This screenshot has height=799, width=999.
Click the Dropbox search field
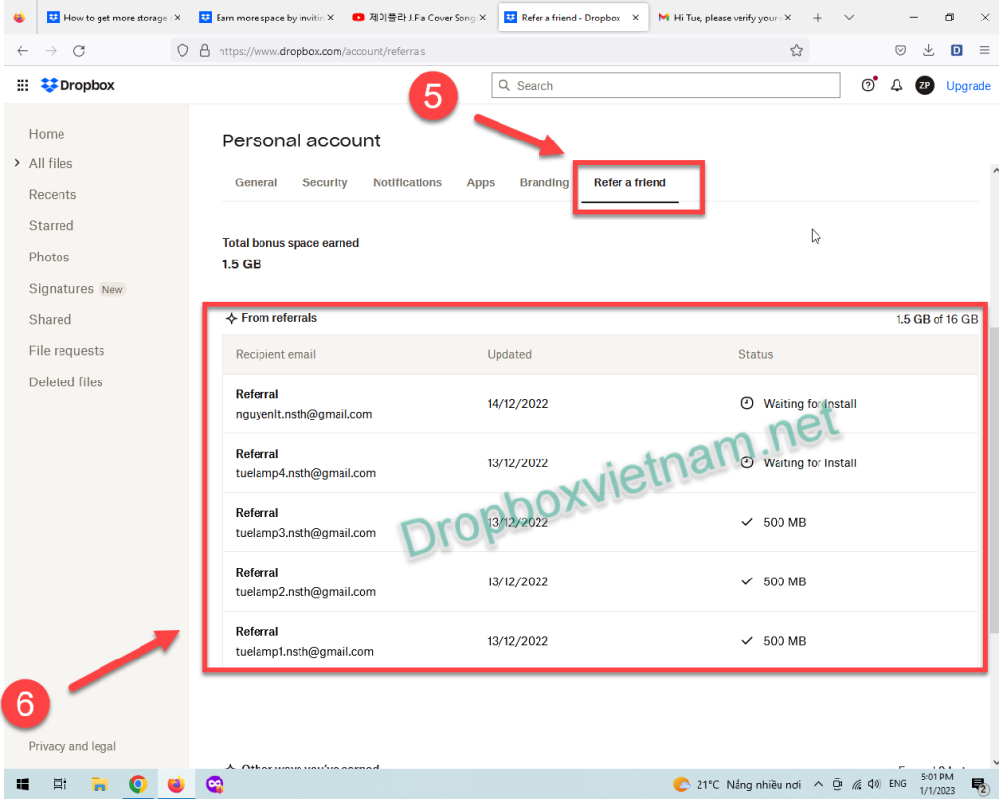click(665, 86)
